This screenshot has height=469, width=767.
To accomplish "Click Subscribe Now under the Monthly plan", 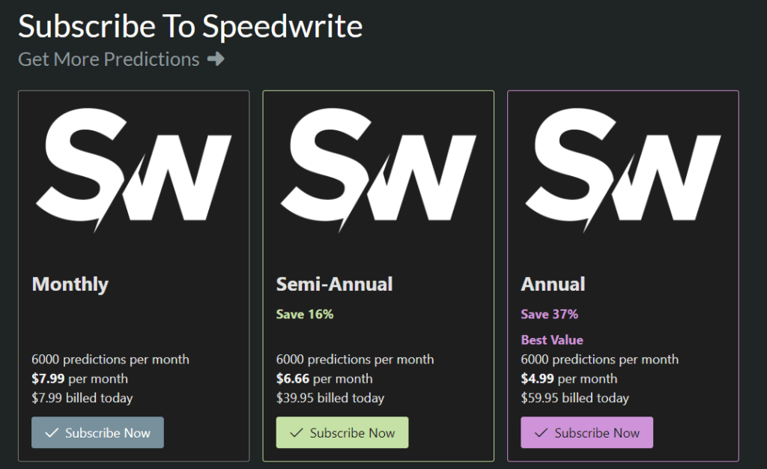I will [x=97, y=432].
